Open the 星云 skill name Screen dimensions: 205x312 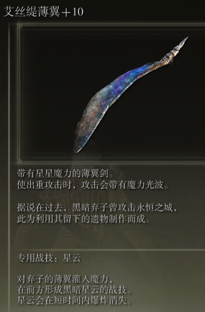(72, 258)
